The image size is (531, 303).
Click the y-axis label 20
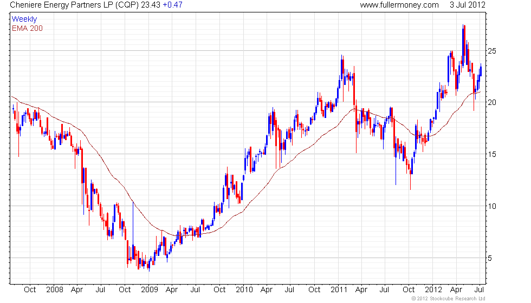click(492, 102)
